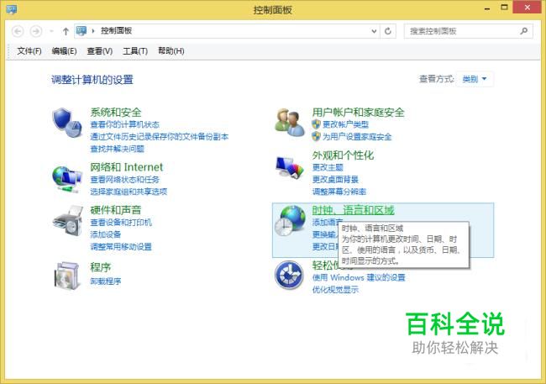Viewport: 546px width, 384px height.
Task: Click the shield beside 为用户设置家庭安全
Action: [x=316, y=136]
